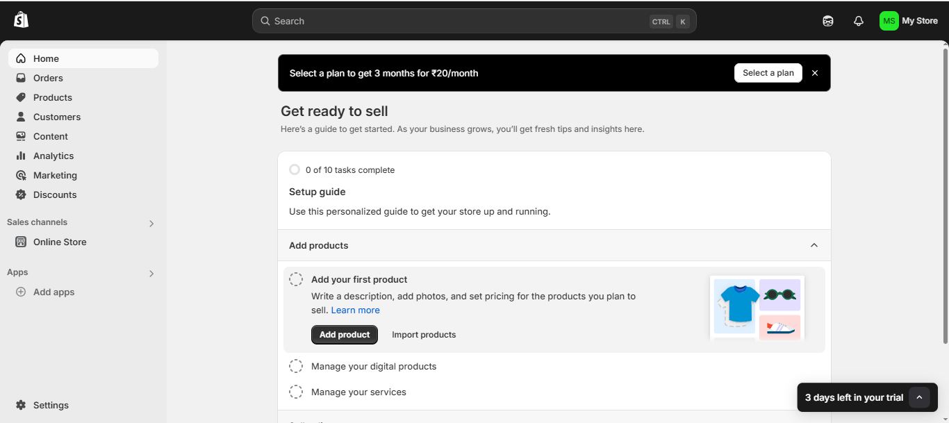Click the Add apps plus icon
Image resolution: width=949 pixels, height=423 pixels.
[21, 292]
